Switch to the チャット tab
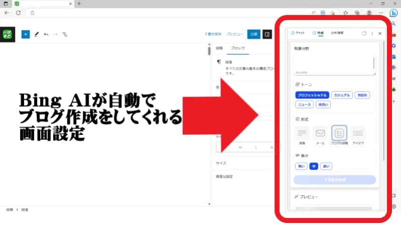The image size is (401, 225). [298, 33]
